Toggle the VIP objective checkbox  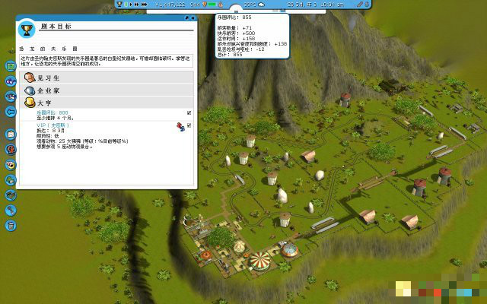pos(189,125)
